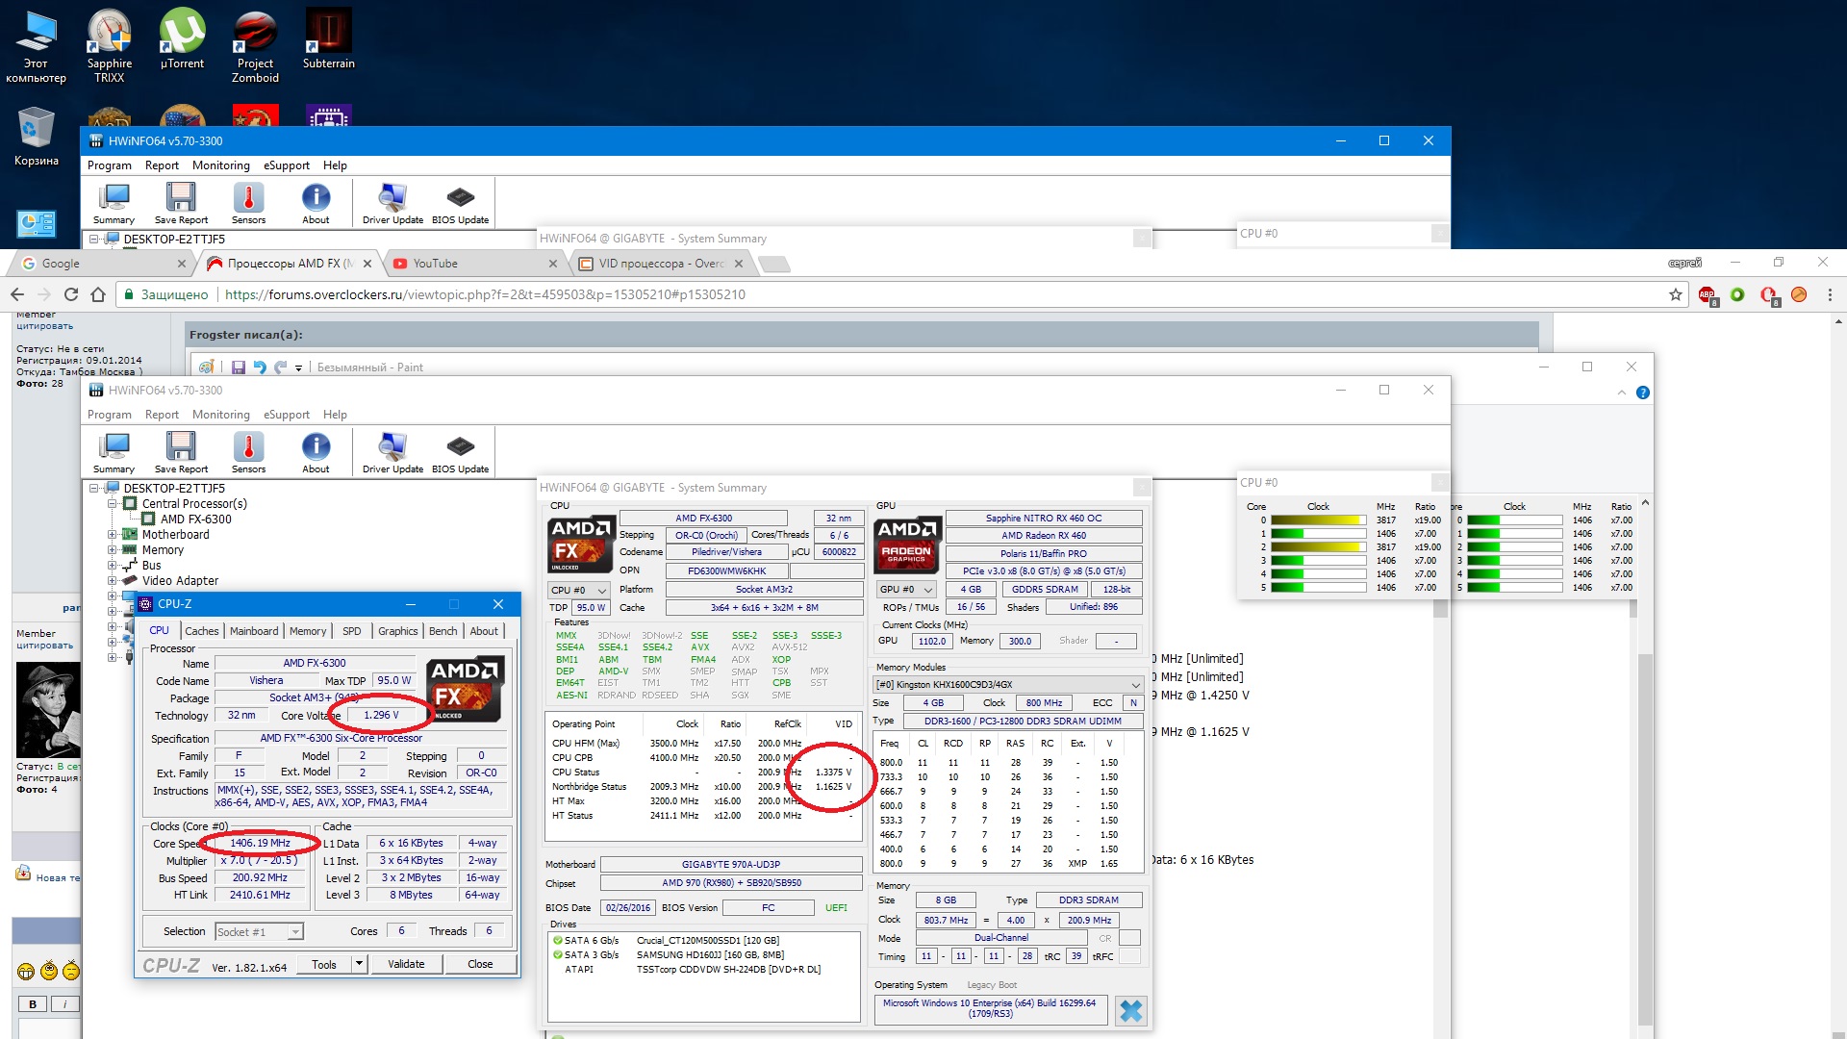The width and height of the screenshot is (1847, 1039).
Task: Open BIOS Update in the top HWiNFO64 toolbar
Action: 460,203
